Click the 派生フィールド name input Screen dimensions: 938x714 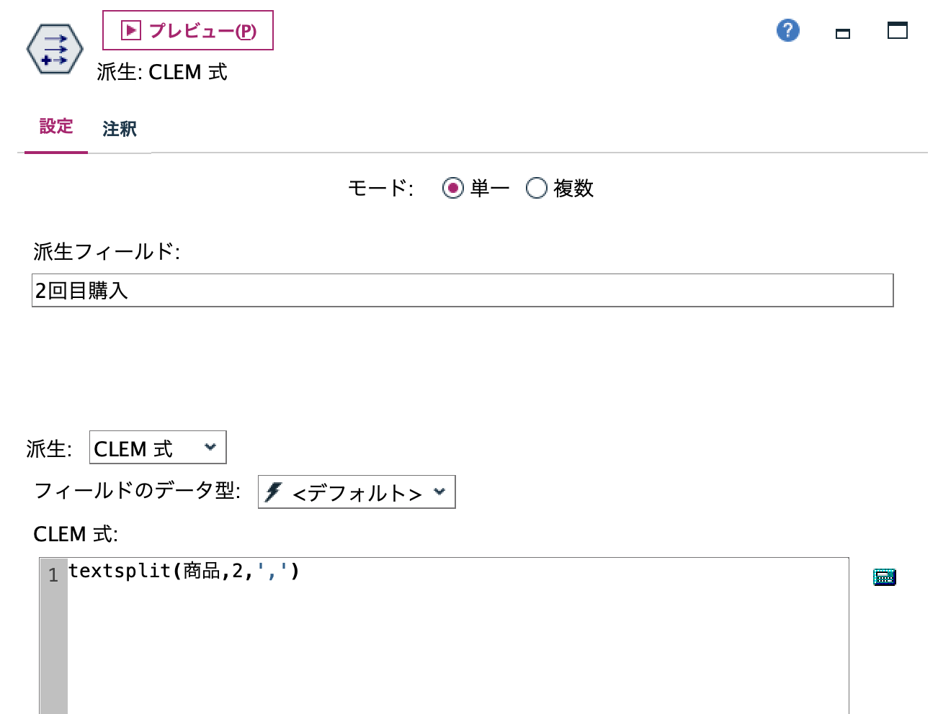461,290
